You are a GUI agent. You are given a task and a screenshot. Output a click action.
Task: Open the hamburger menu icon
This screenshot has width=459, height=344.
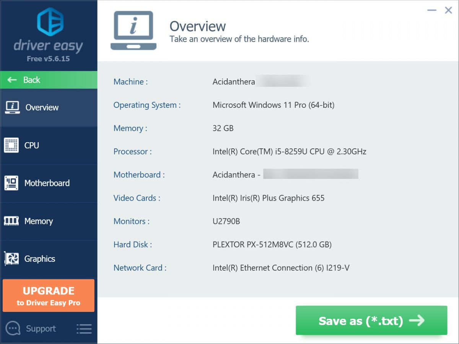click(84, 329)
